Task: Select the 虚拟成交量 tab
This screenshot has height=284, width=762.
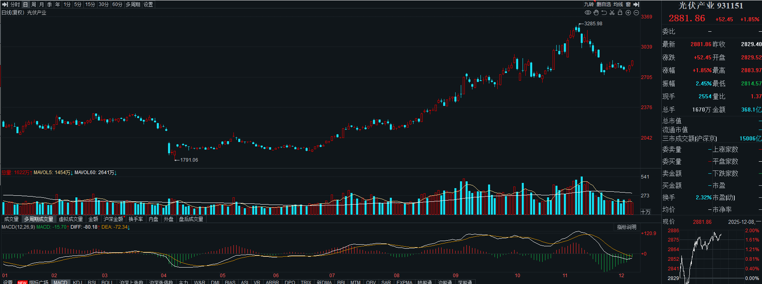Action: point(71,219)
